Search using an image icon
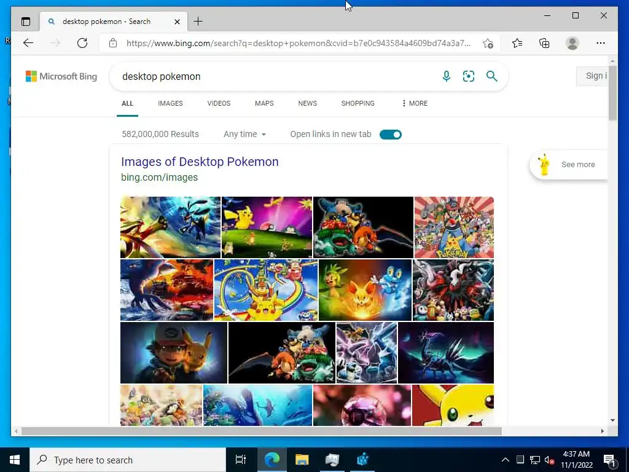Viewport: 629px width, 472px height. 469,76
